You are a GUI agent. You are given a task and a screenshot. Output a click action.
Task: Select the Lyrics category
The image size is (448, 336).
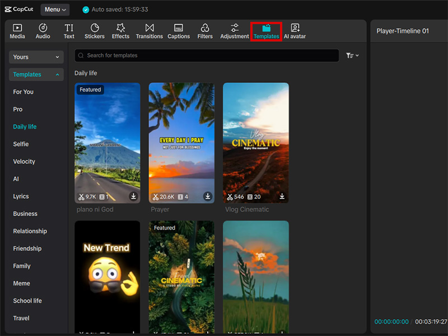(x=21, y=197)
